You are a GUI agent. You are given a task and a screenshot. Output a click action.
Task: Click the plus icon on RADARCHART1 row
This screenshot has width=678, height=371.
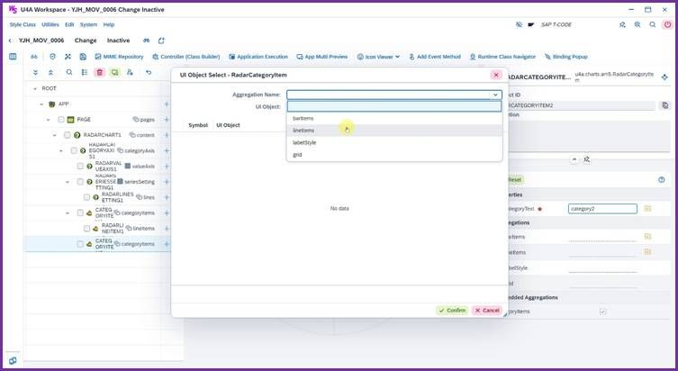point(167,135)
